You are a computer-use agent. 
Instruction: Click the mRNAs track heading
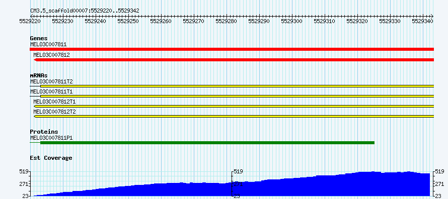(39, 75)
